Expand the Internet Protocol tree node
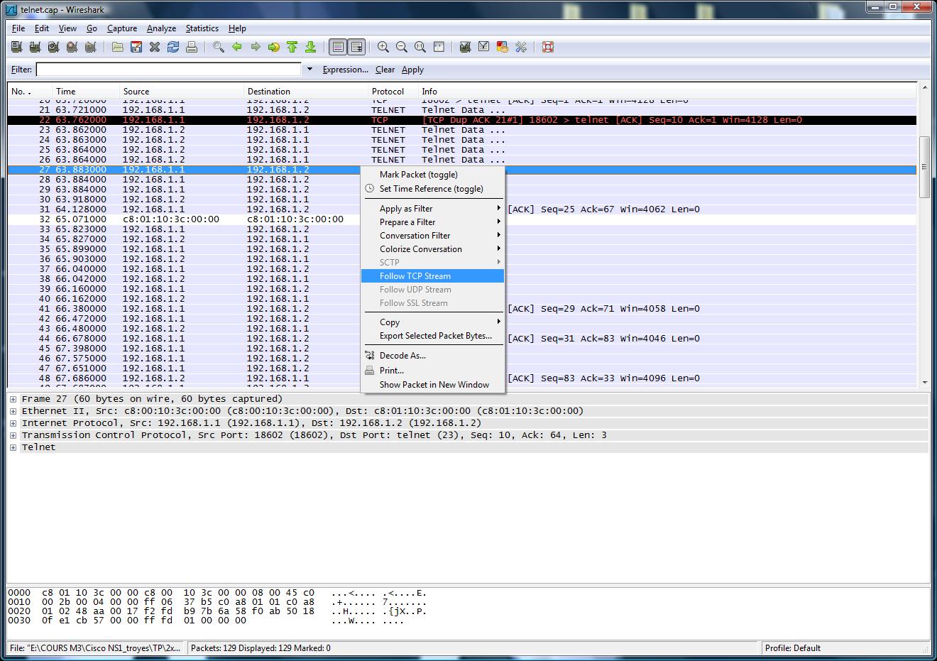Viewport: 937px width, 661px height. [13, 423]
